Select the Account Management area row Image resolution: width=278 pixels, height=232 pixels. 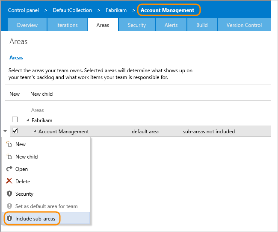pyautogui.click(x=140, y=131)
